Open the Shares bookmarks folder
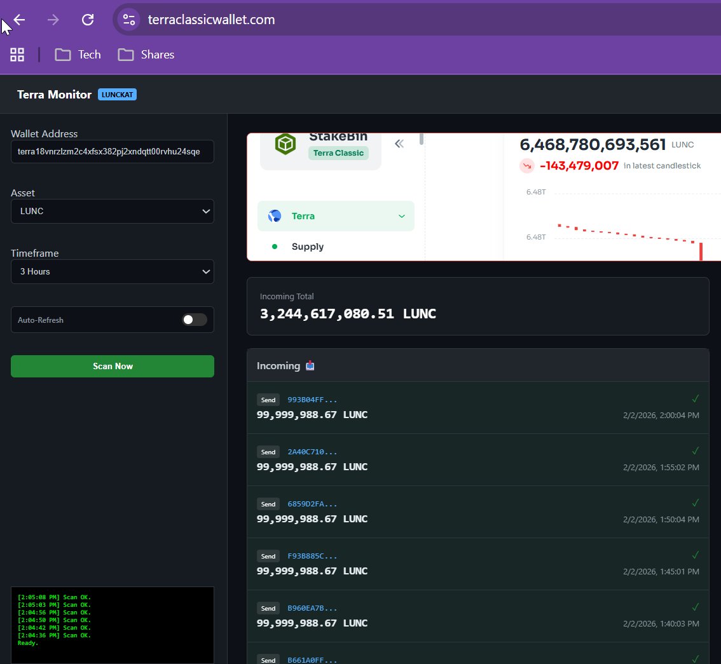The height and width of the screenshot is (664, 721). (146, 55)
